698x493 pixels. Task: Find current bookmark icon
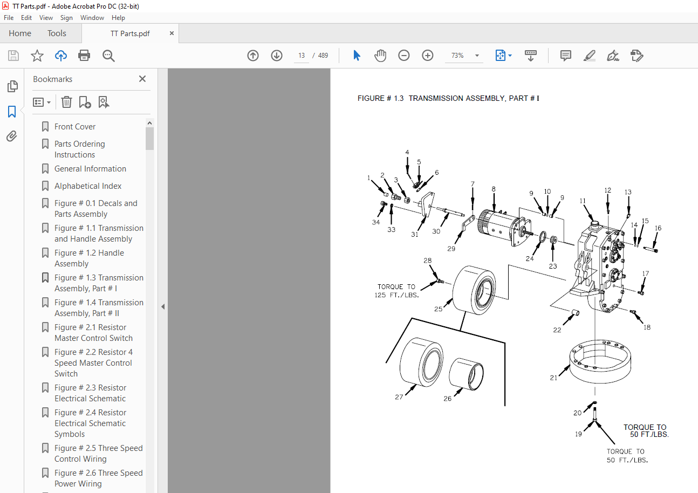point(104,102)
